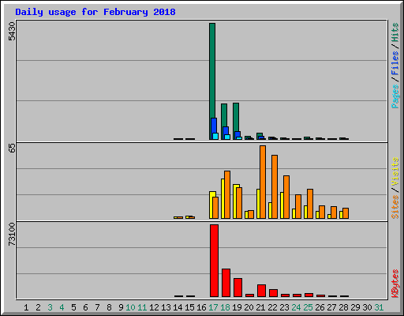Click day 1 on the x-axis
The width and height of the screenshot is (404, 316).
click(26, 307)
